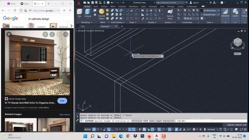Toggle lineweight display in status bar

coord(140,129)
